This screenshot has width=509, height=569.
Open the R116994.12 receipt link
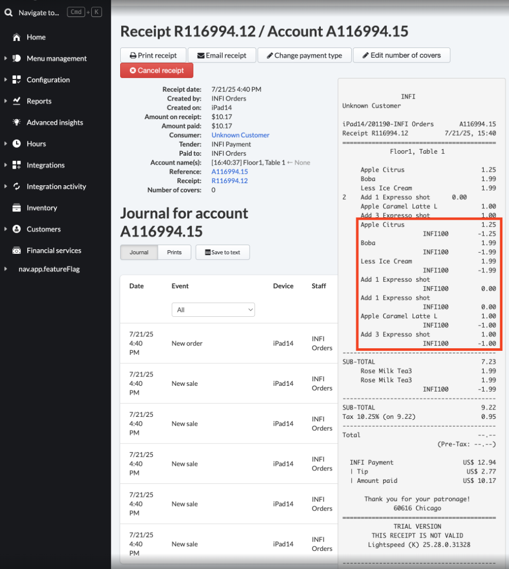pos(229,181)
